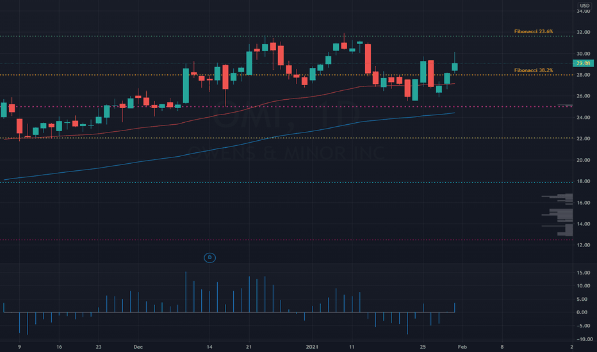Click the "25" date axis label
The image size is (597, 352).
[423, 347]
